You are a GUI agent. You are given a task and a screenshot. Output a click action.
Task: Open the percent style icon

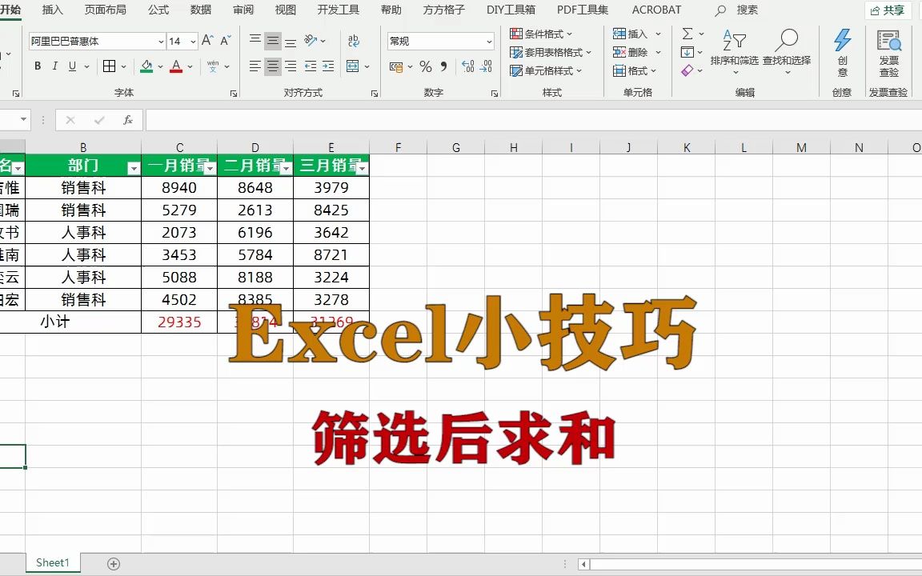click(x=425, y=67)
